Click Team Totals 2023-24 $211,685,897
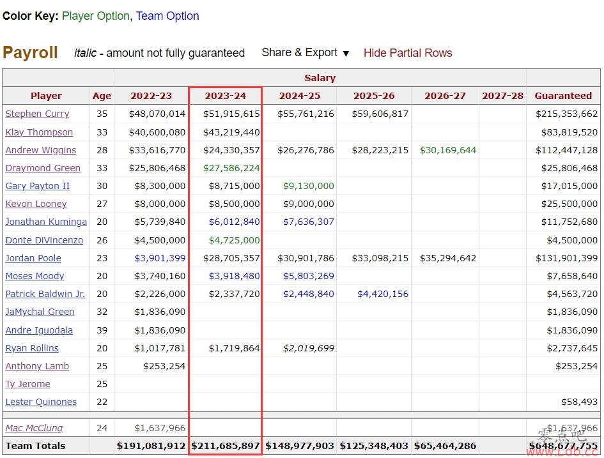This screenshot has width=604, height=458. [226, 446]
